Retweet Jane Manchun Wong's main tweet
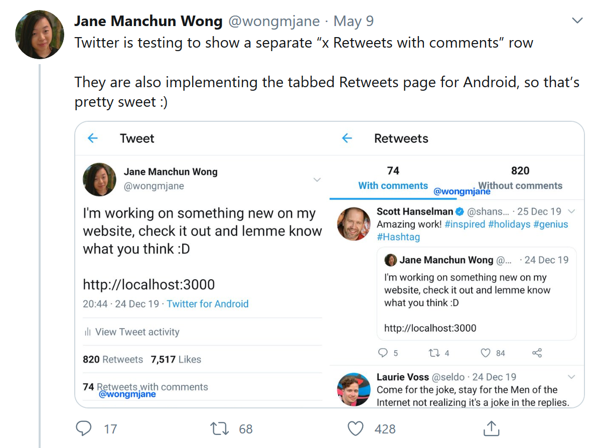Viewport: 600px width, 448px height. (218, 428)
